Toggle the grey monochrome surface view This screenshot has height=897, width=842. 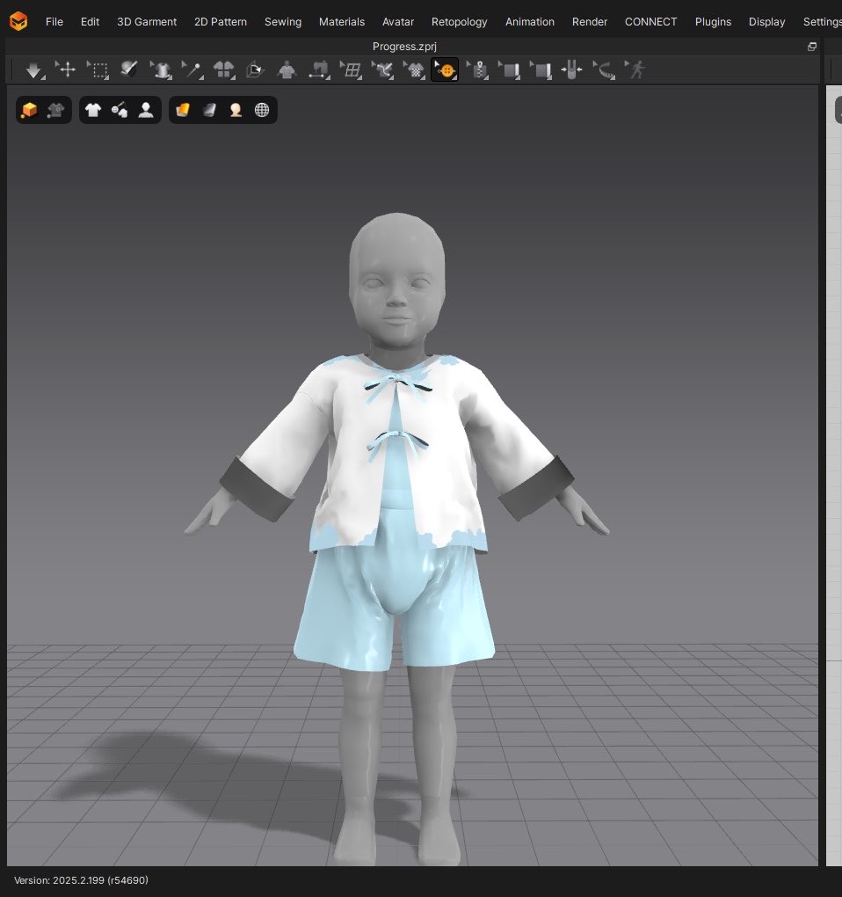coord(209,110)
